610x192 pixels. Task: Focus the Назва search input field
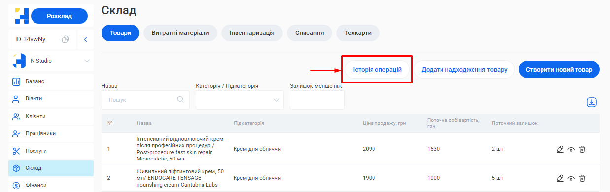click(x=145, y=100)
